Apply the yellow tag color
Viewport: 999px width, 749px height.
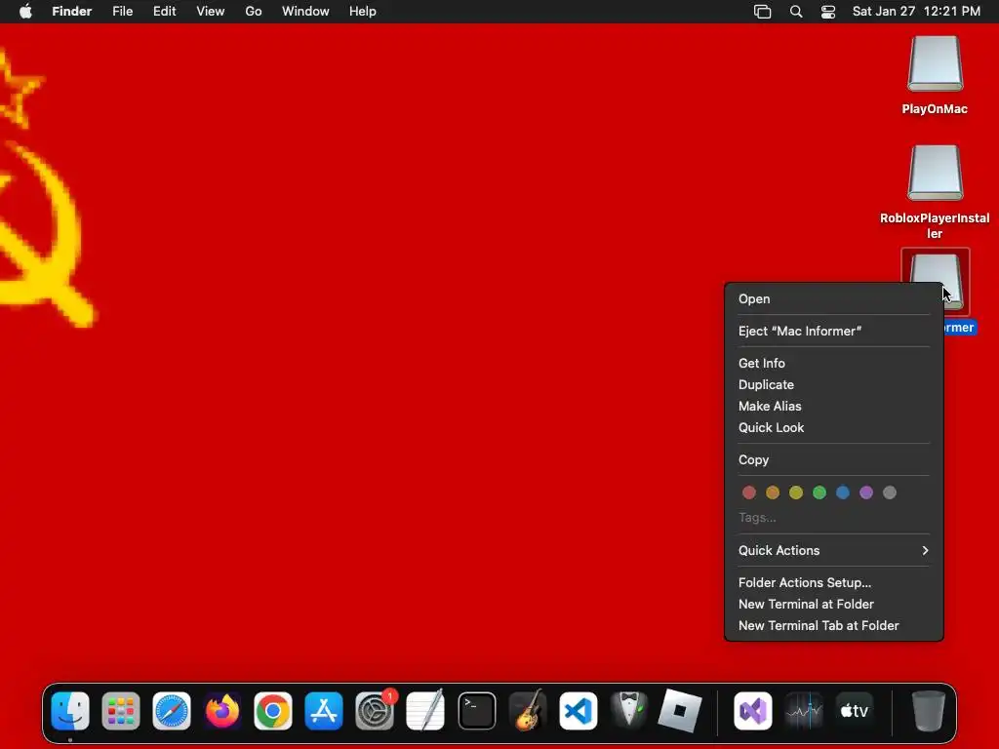coord(796,493)
